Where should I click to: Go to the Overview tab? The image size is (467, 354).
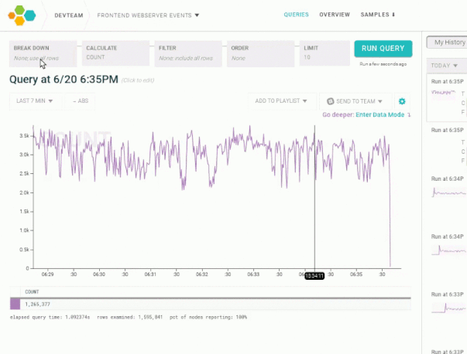click(335, 15)
